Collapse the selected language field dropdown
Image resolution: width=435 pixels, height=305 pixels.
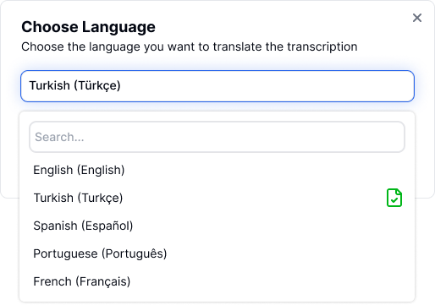pyautogui.click(x=217, y=86)
